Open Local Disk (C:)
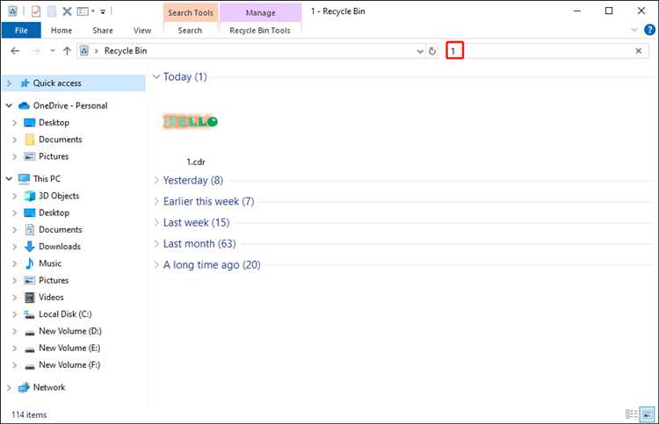Image resolution: width=659 pixels, height=424 pixels. point(65,314)
